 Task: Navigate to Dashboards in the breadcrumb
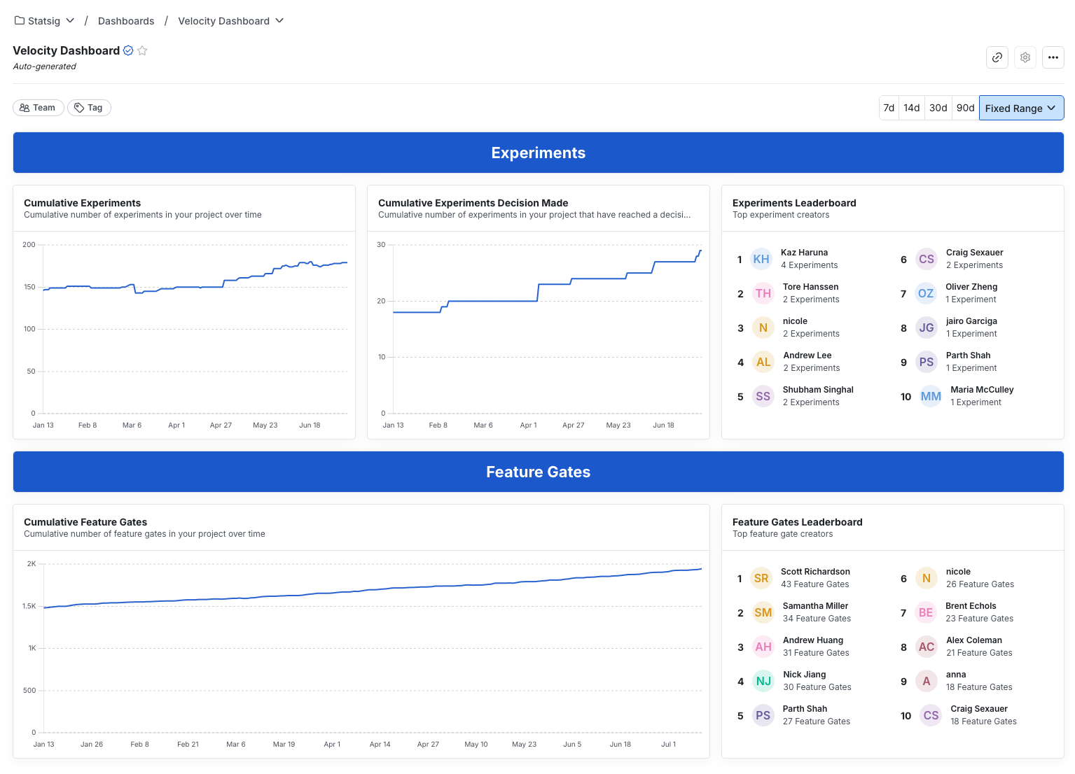pyautogui.click(x=126, y=20)
